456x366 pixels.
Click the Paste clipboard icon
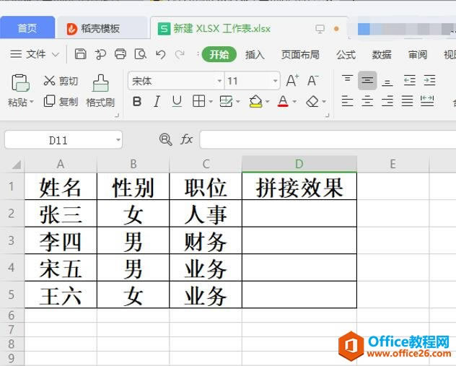[x=20, y=83]
